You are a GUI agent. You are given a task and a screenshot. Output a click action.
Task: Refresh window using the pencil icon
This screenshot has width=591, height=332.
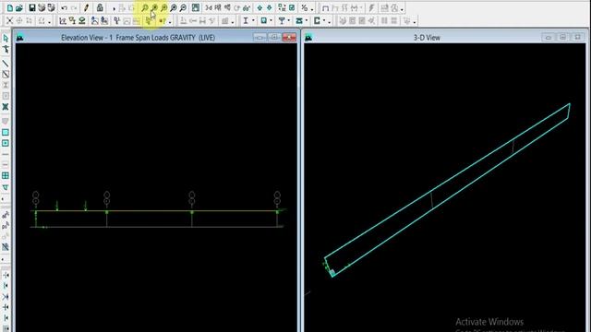pyautogui.click(x=86, y=7)
